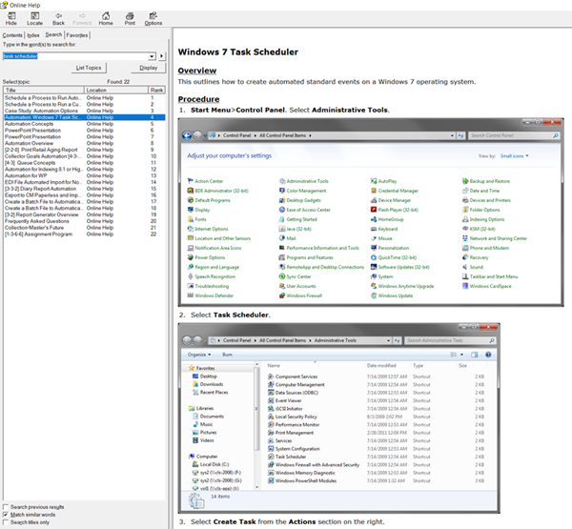Viewport: 572px width, 529px height.
Task: Open 'View by: Small icons' dropdown in image
Action: click(x=515, y=156)
